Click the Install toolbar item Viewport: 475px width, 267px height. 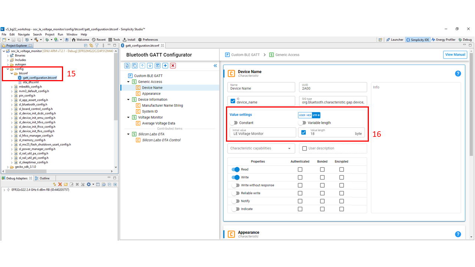click(129, 40)
